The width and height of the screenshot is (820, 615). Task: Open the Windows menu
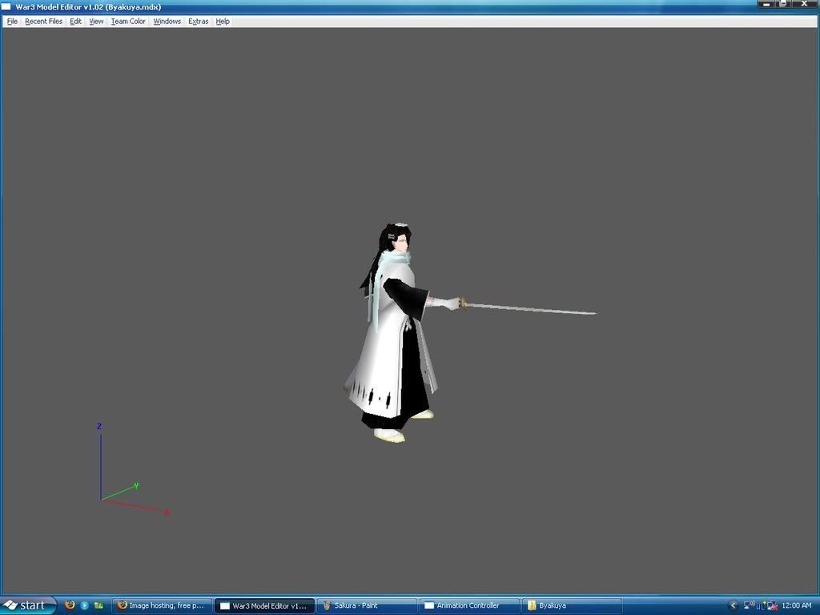tap(167, 22)
